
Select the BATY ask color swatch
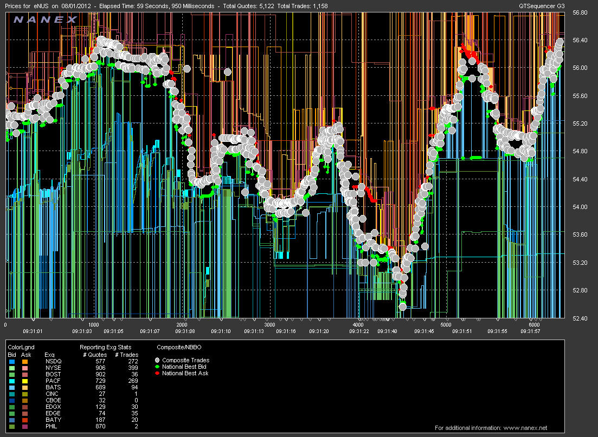coord(25,420)
